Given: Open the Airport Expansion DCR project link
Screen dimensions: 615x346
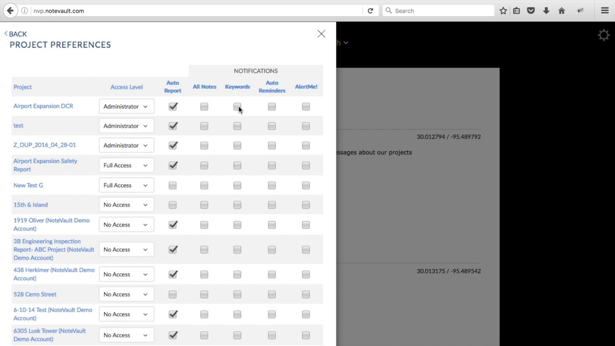Looking at the screenshot, I should [43, 106].
